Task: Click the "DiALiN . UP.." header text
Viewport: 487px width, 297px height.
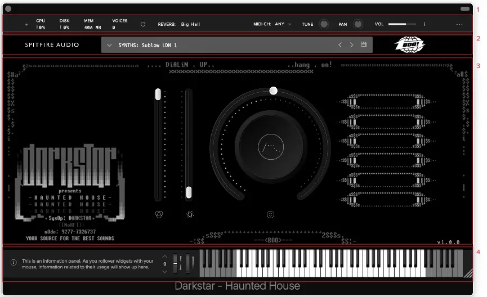Action: (190, 65)
